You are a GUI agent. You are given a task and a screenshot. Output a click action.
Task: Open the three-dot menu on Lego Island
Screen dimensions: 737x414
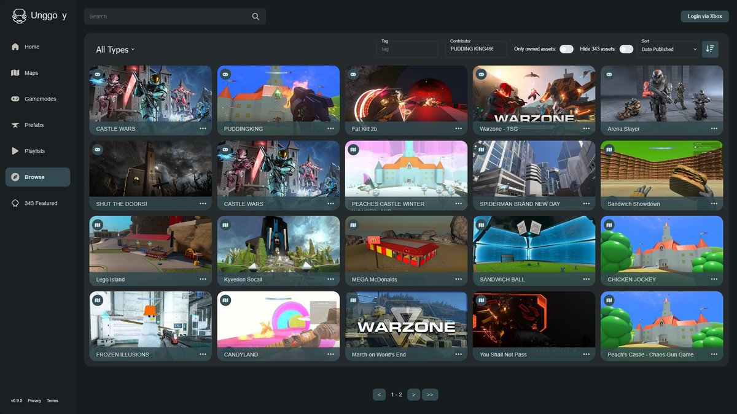[x=203, y=279]
